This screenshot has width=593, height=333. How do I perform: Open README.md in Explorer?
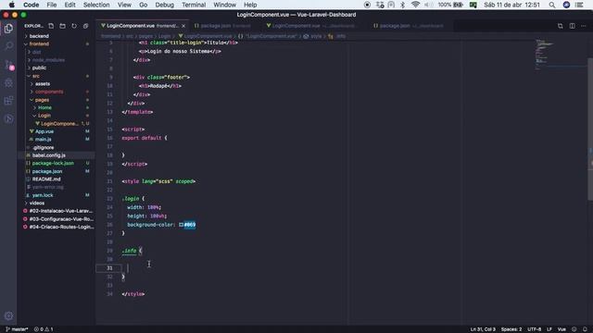[x=46, y=179]
